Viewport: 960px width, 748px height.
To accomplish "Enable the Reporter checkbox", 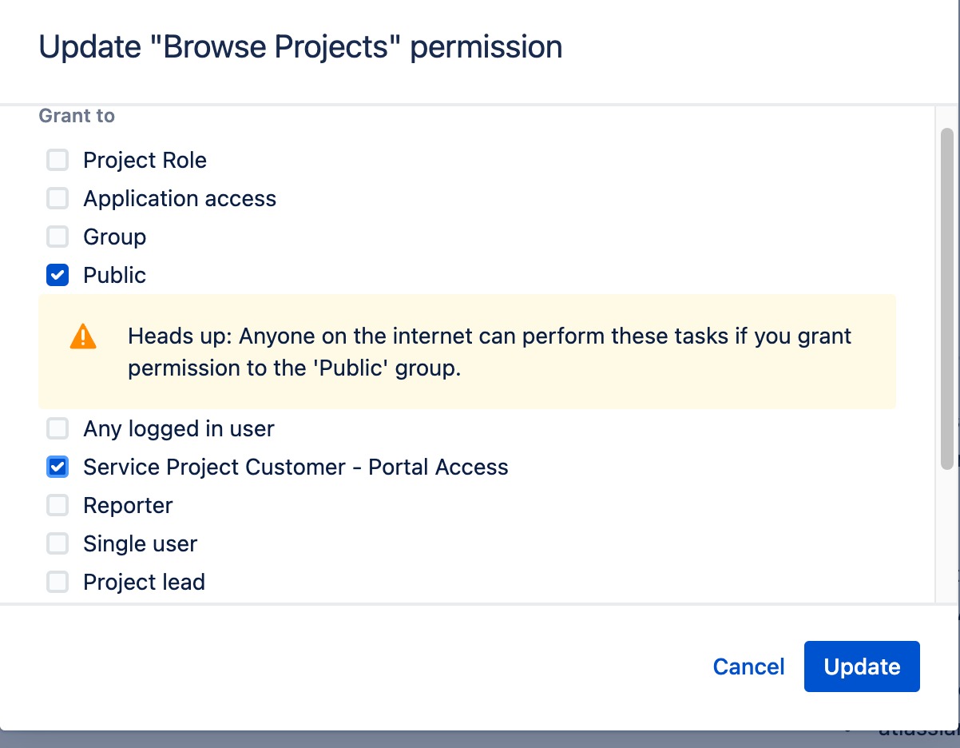I will point(57,505).
